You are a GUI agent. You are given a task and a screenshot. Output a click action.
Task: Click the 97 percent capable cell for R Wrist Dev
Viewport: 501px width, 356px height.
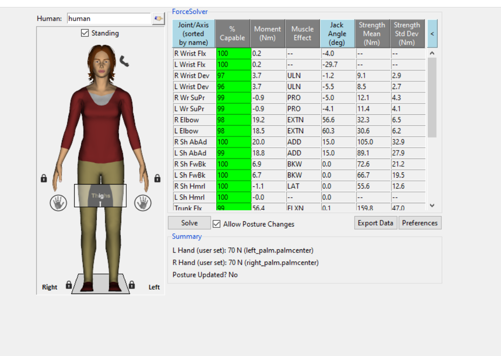click(x=233, y=76)
